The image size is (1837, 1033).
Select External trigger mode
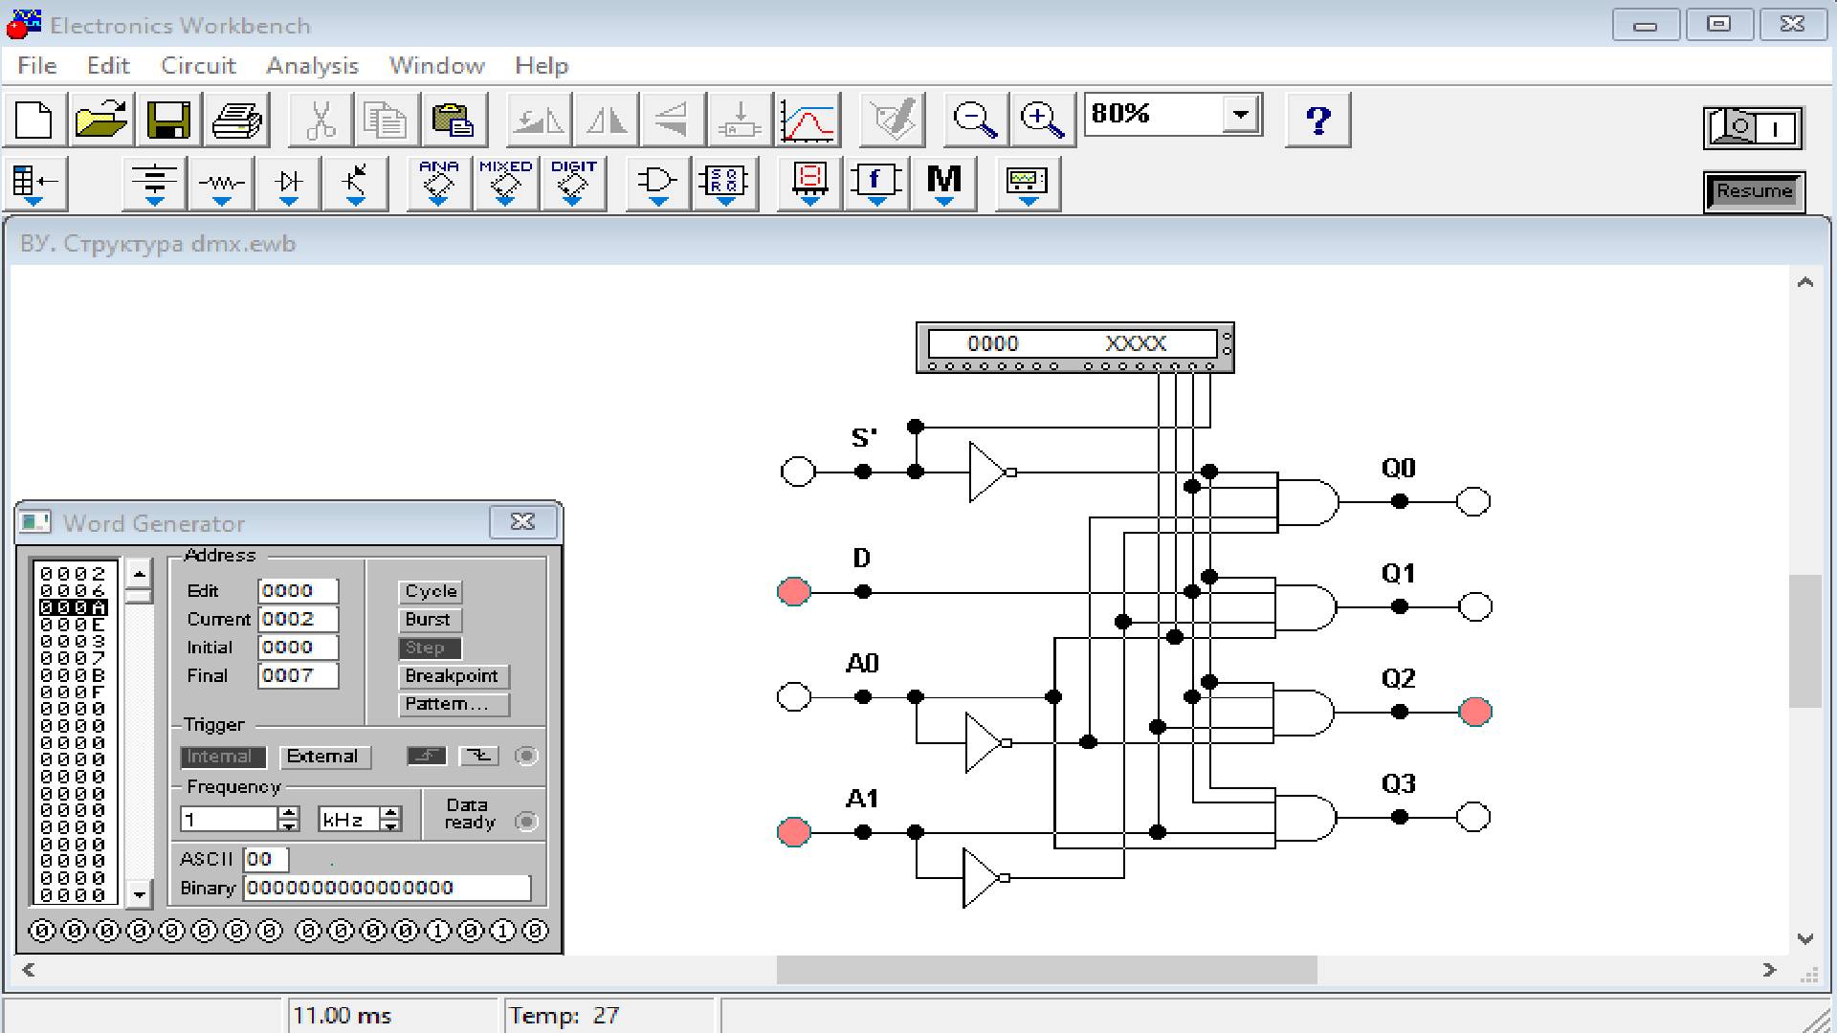coord(322,757)
